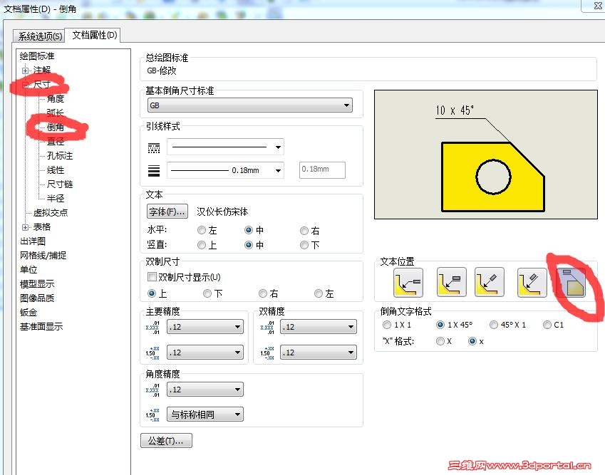Click the leader line thickness icon
This screenshot has height=475, width=605.
pos(154,170)
